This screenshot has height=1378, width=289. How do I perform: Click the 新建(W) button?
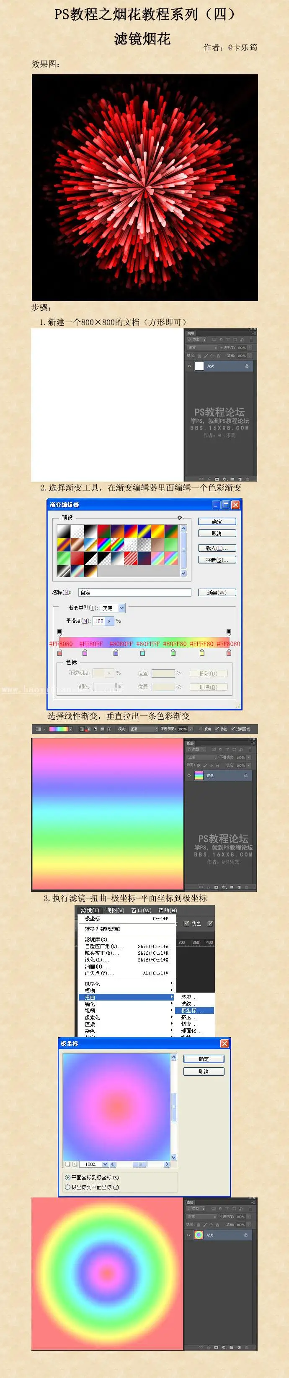[x=217, y=592]
